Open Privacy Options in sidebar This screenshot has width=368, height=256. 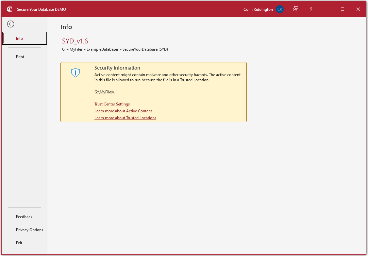(x=25, y=230)
